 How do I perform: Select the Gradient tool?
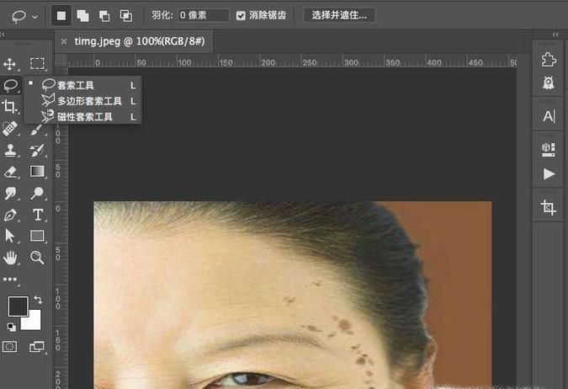point(37,171)
